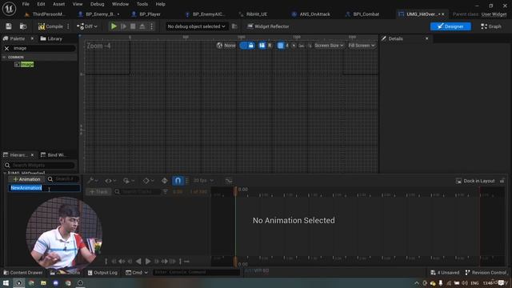Open the 20 fps frame rate dropdown
This screenshot has width=512, height=288.
203,181
